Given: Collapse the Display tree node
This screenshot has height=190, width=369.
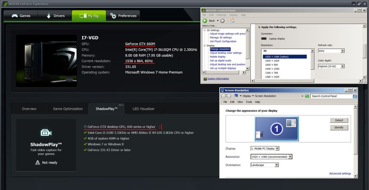Looking at the screenshot, I should click(x=205, y=46).
